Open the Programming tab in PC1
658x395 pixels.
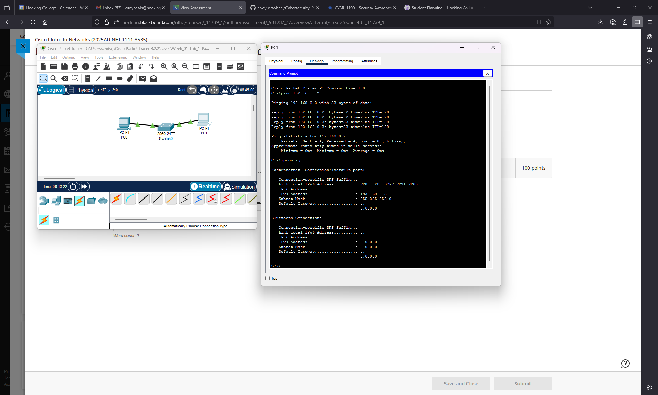342,61
